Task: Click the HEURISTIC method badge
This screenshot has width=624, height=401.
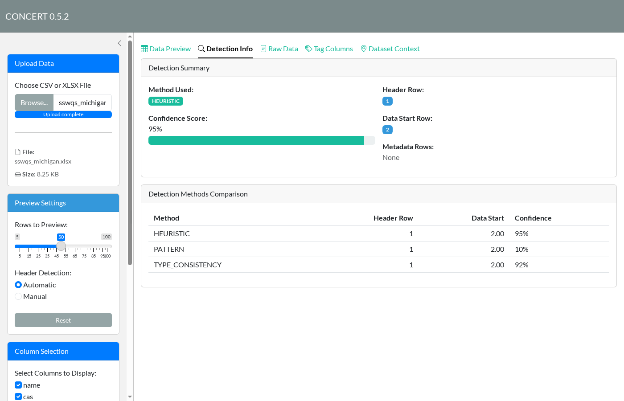Action: pos(166,101)
